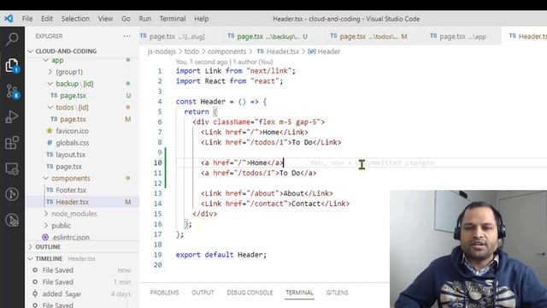Open the Source Control view icon
Image resolution: width=547 pixels, height=308 pixels.
[12, 92]
